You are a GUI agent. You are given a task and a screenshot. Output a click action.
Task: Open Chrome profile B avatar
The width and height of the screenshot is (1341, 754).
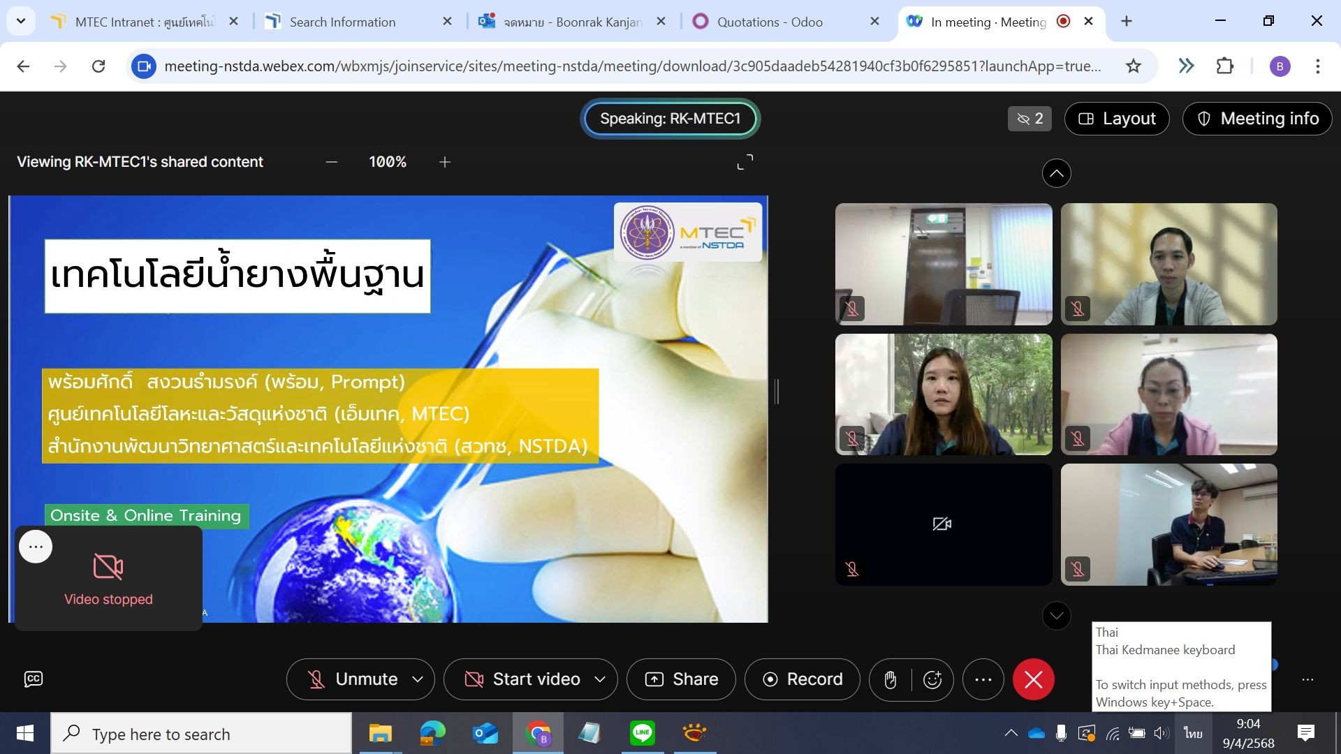[x=1280, y=66]
